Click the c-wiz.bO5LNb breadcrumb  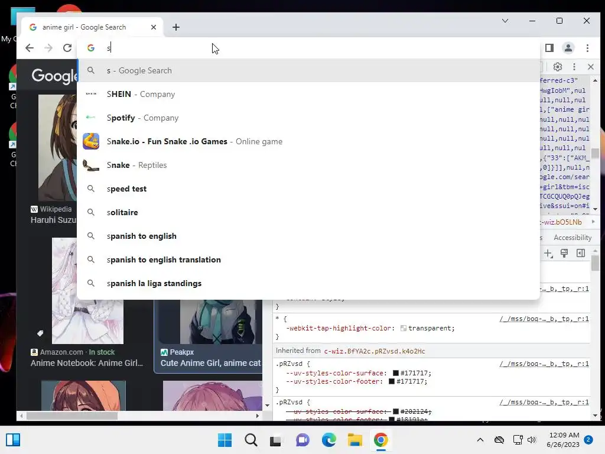click(561, 222)
